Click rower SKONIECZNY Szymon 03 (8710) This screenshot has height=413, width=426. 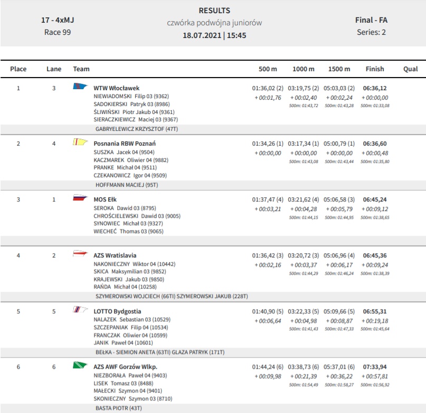point(133,399)
